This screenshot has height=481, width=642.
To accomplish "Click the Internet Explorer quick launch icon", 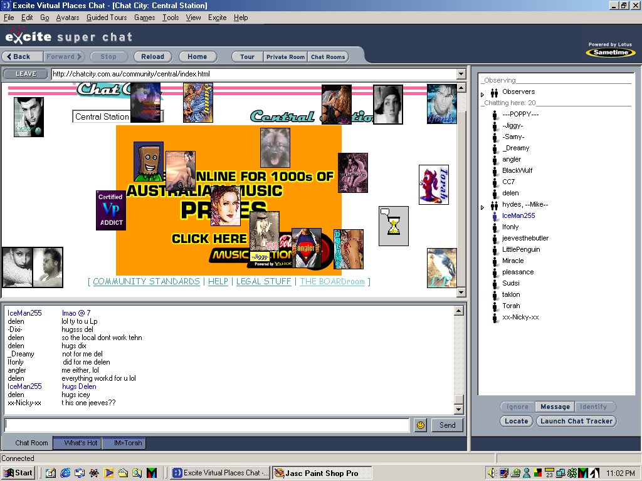I will click(65, 473).
